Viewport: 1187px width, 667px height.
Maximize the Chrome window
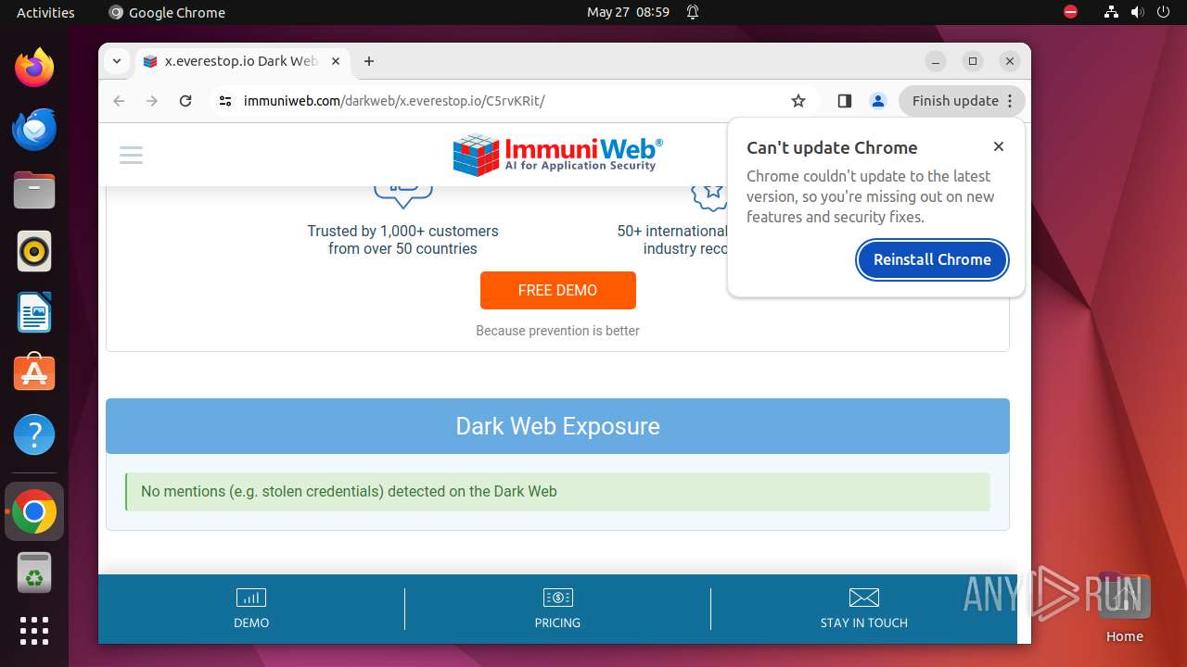point(973,61)
